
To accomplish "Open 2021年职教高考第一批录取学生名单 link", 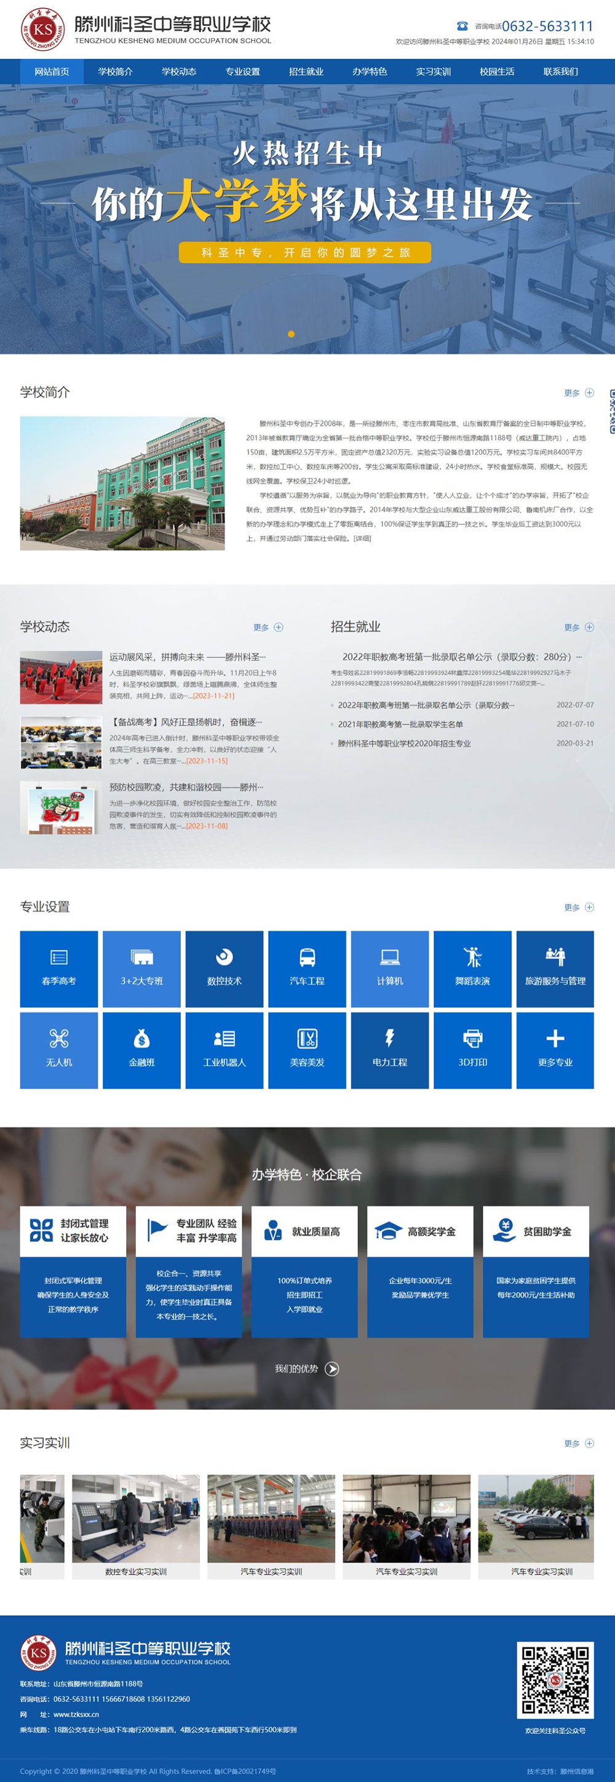I will click(400, 724).
